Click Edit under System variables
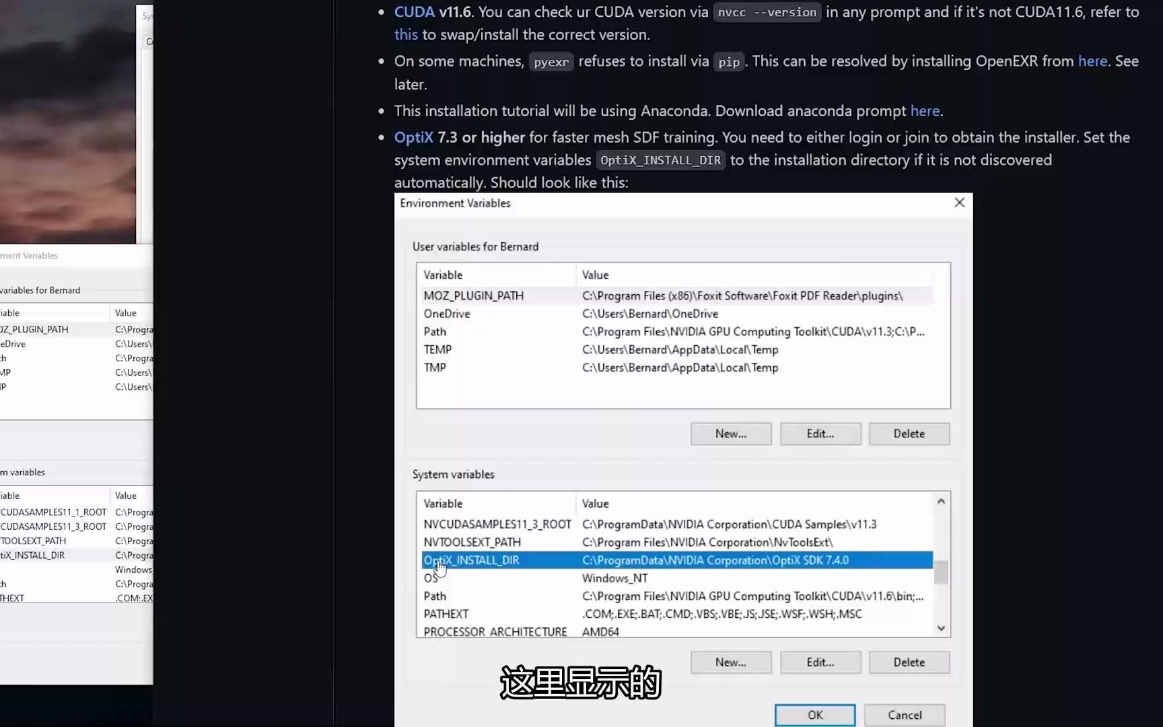Image resolution: width=1163 pixels, height=727 pixels. (820, 662)
